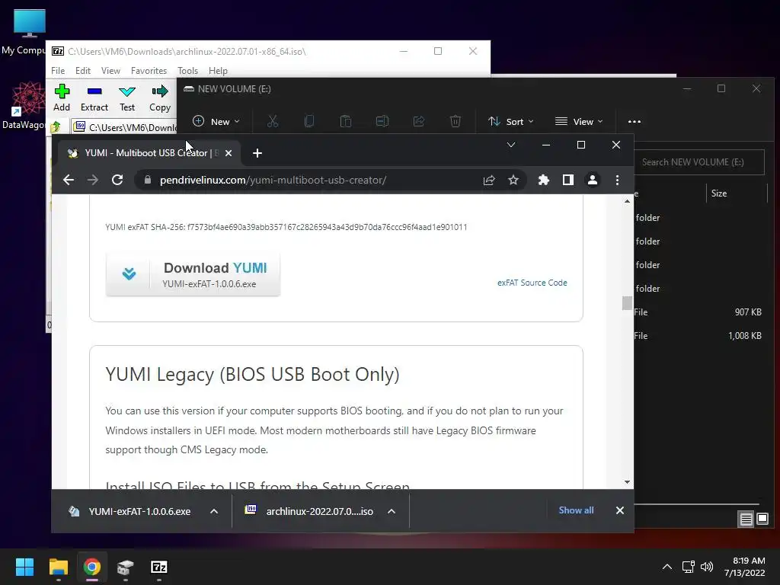Open the Sort dropdown in File Explorer
The image size is (780, 585).
pos(511,121)
